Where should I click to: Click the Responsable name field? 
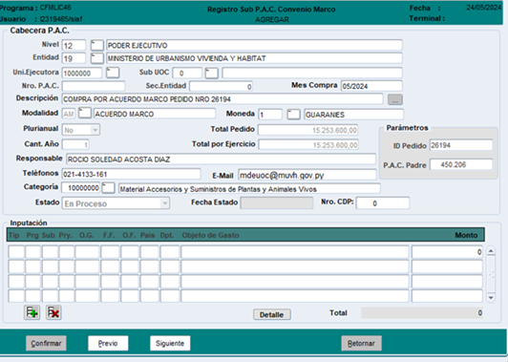click(221, 160)
